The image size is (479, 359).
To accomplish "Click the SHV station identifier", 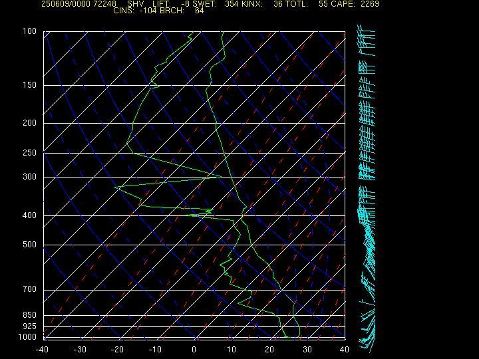I will tap(135, 4).
